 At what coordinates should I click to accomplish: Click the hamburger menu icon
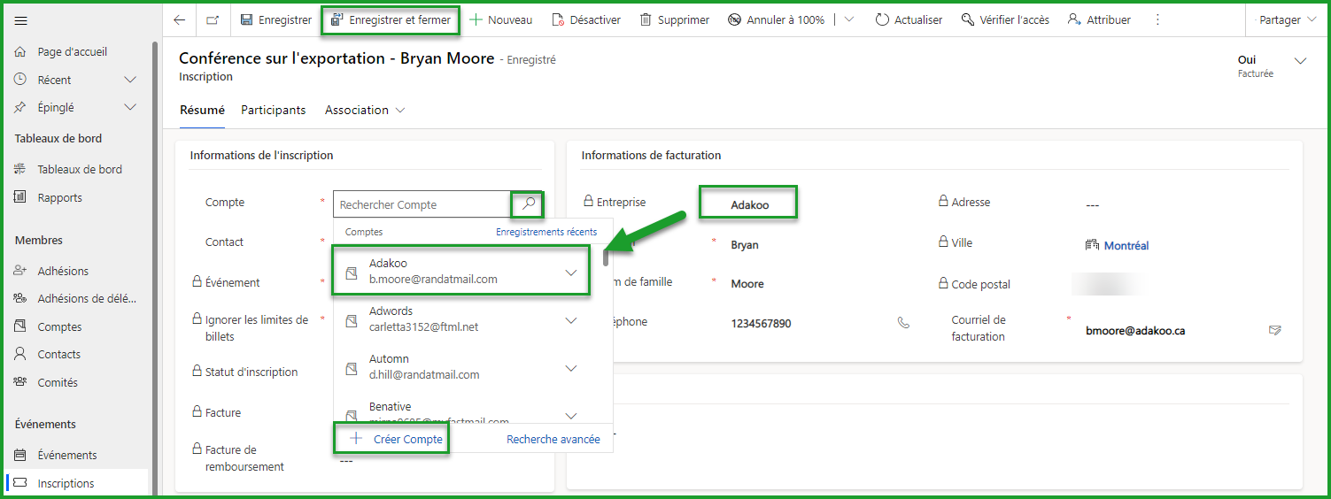(21, 20)
